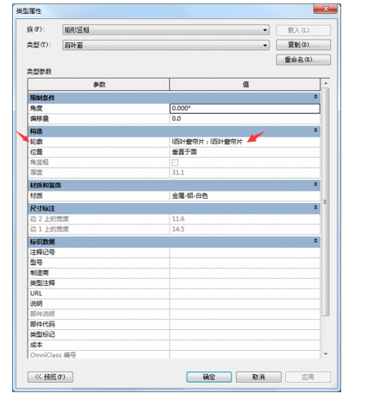Viewport: 368px width, 400px height.
Task: Collapse the 尺寸标注 group
Action: (315, 207)
